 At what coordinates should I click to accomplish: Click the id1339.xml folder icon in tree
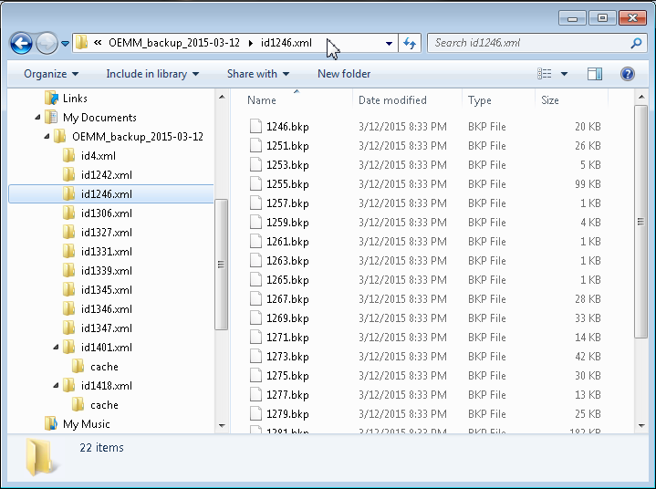(x=68, y=271)
